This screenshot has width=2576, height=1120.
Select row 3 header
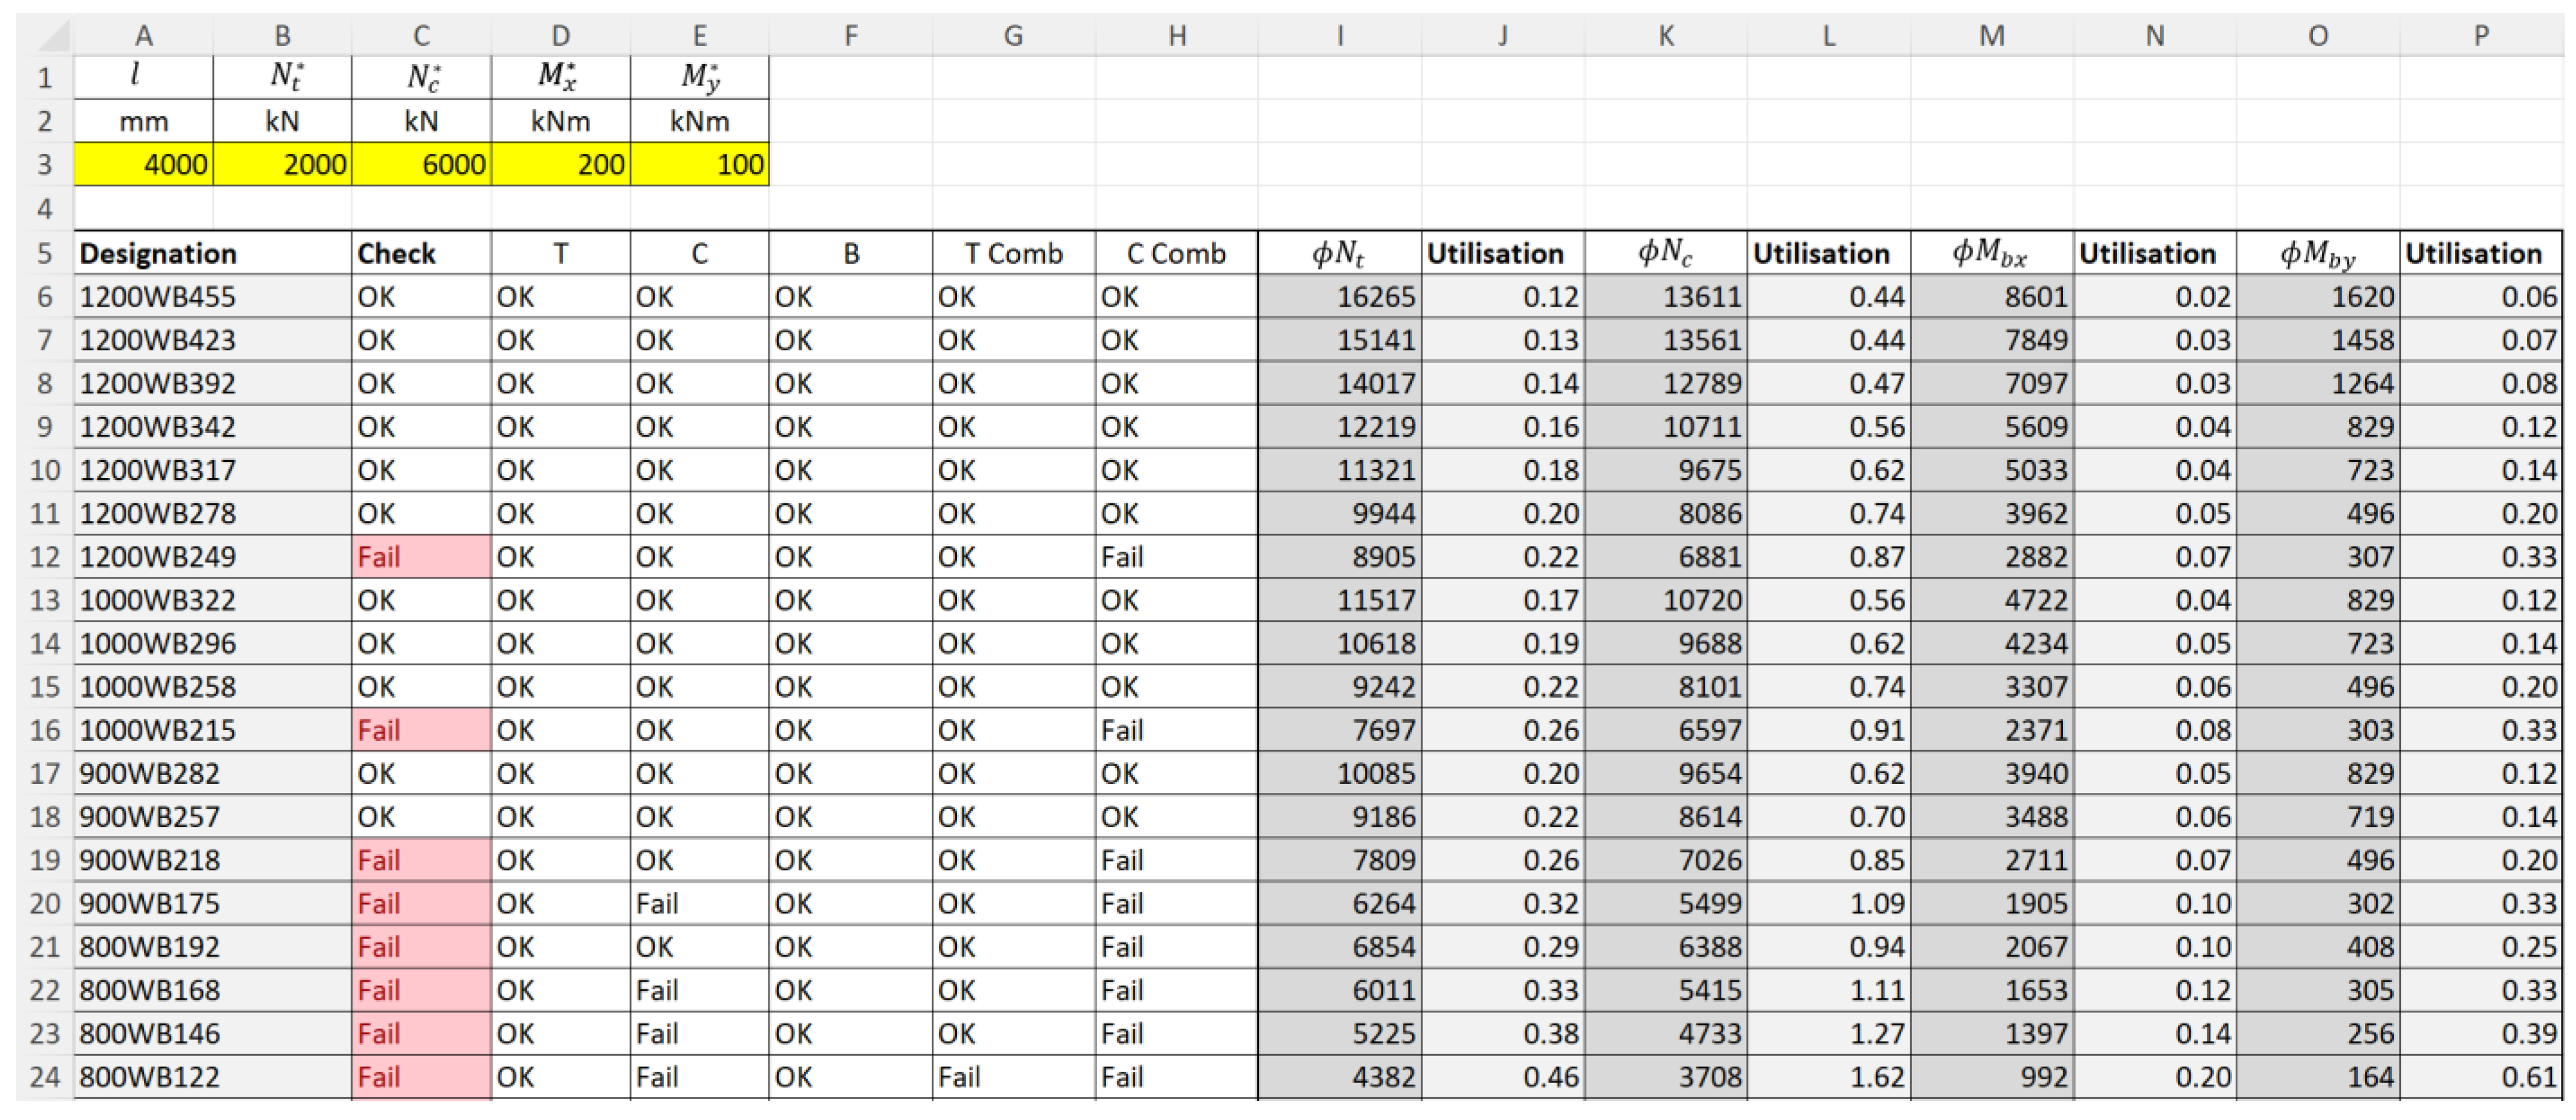(45, 164)
